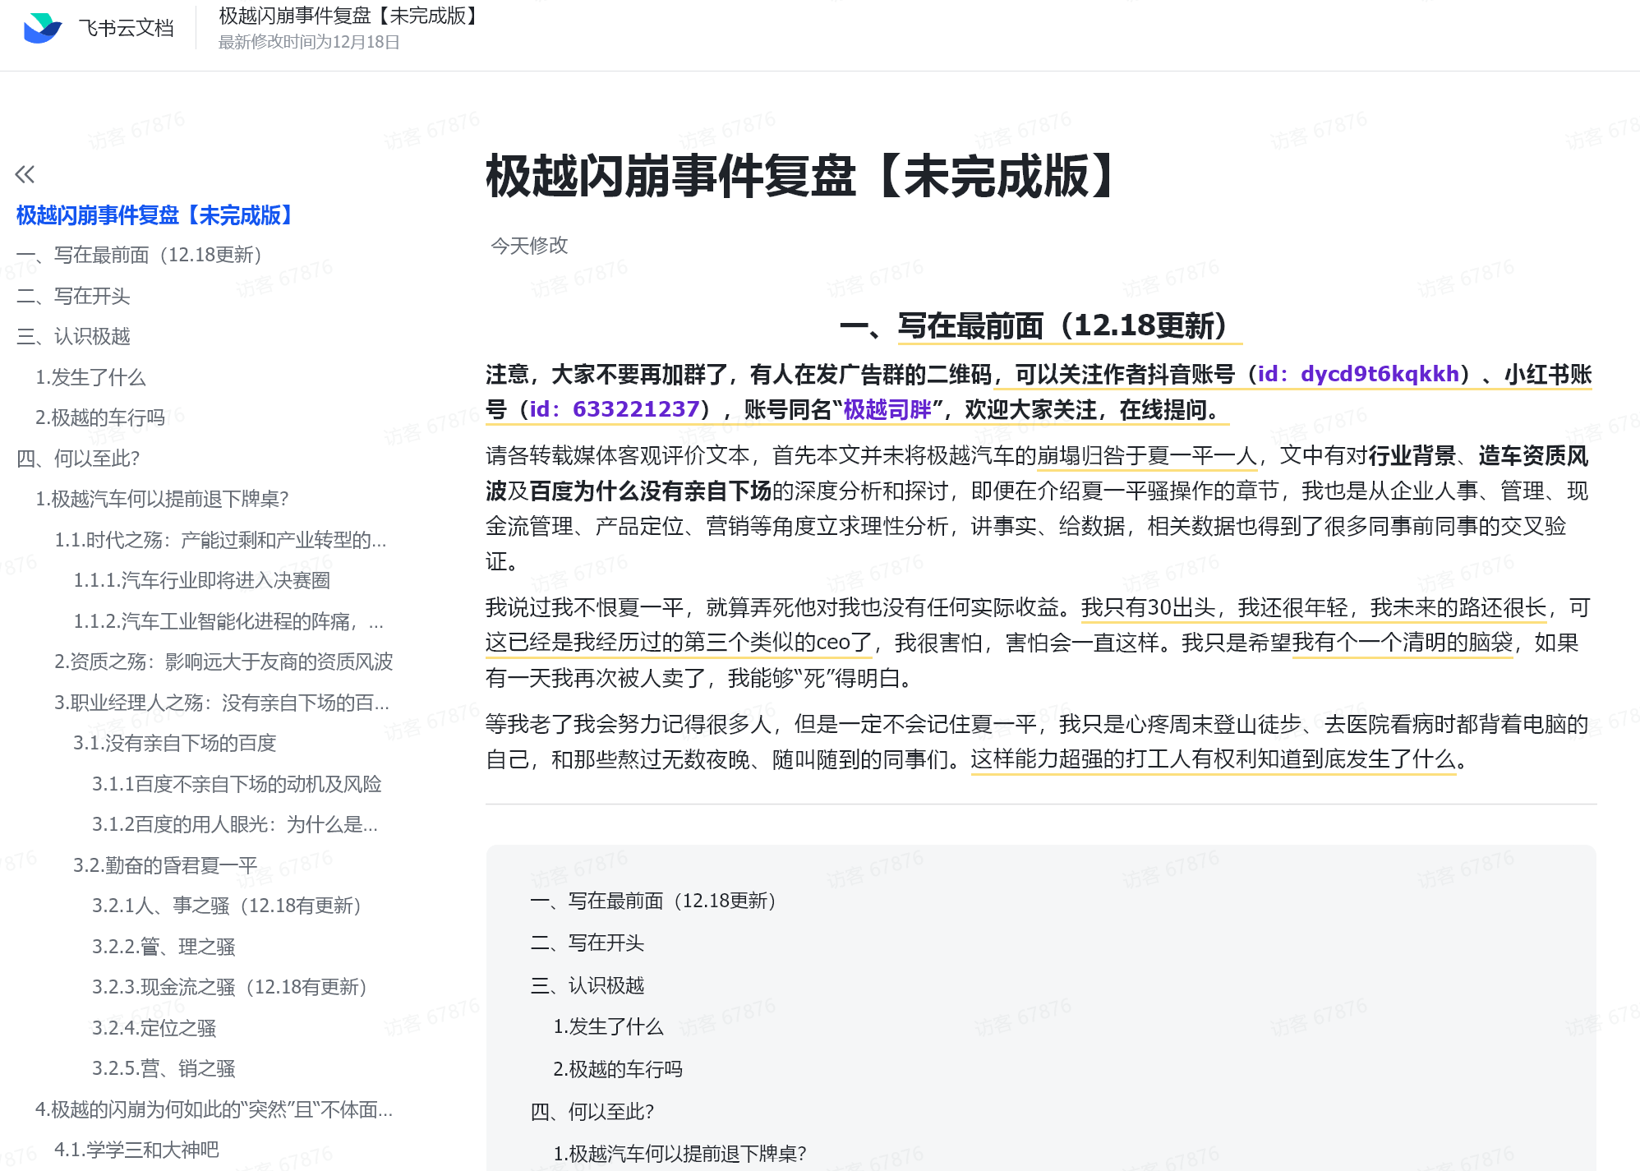Navigate to sidebar 四、何以至此?

[x=79, y=458]
